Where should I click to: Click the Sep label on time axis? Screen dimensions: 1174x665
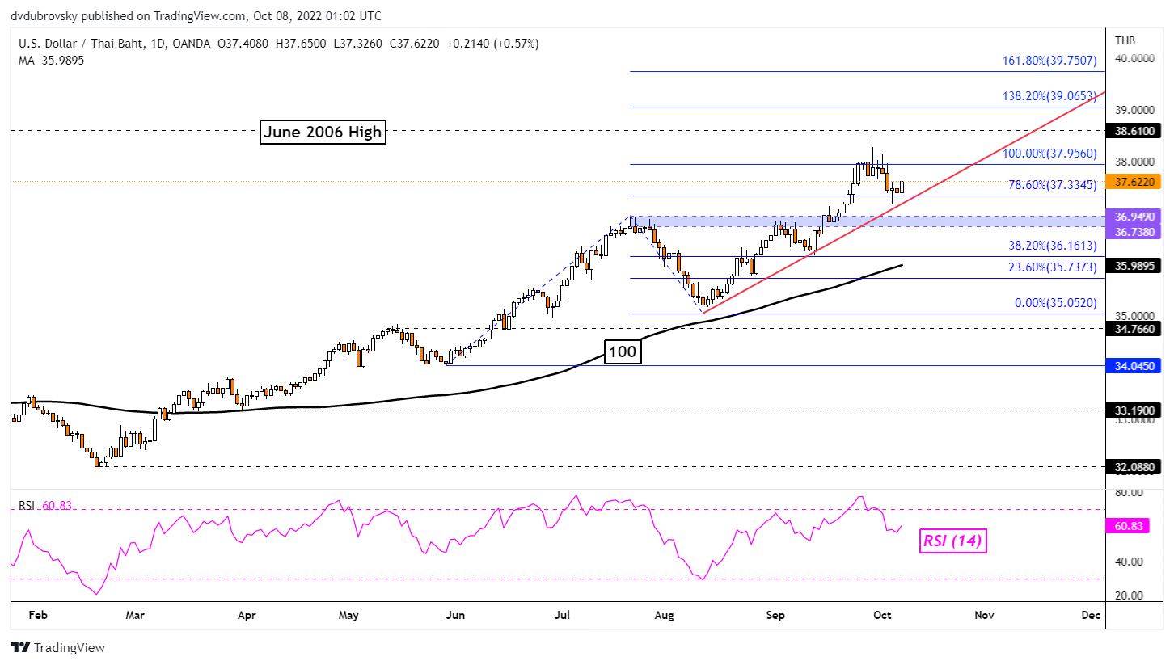tap(775, 615)
